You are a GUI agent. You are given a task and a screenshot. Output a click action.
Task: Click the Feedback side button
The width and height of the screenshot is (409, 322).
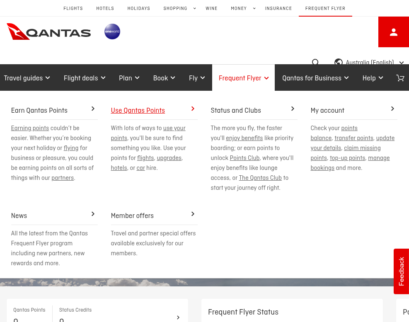tap(401, 271)
